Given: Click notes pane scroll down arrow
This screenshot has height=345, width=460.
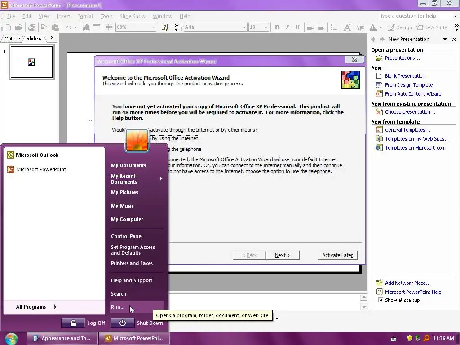Looking at the screenshot, I should tap(364, 307).
